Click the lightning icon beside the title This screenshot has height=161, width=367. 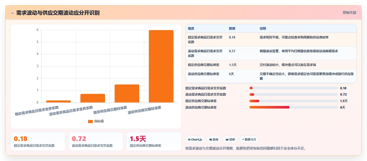coord(13,13)
